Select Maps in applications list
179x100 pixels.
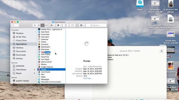[x=51, y=77]
